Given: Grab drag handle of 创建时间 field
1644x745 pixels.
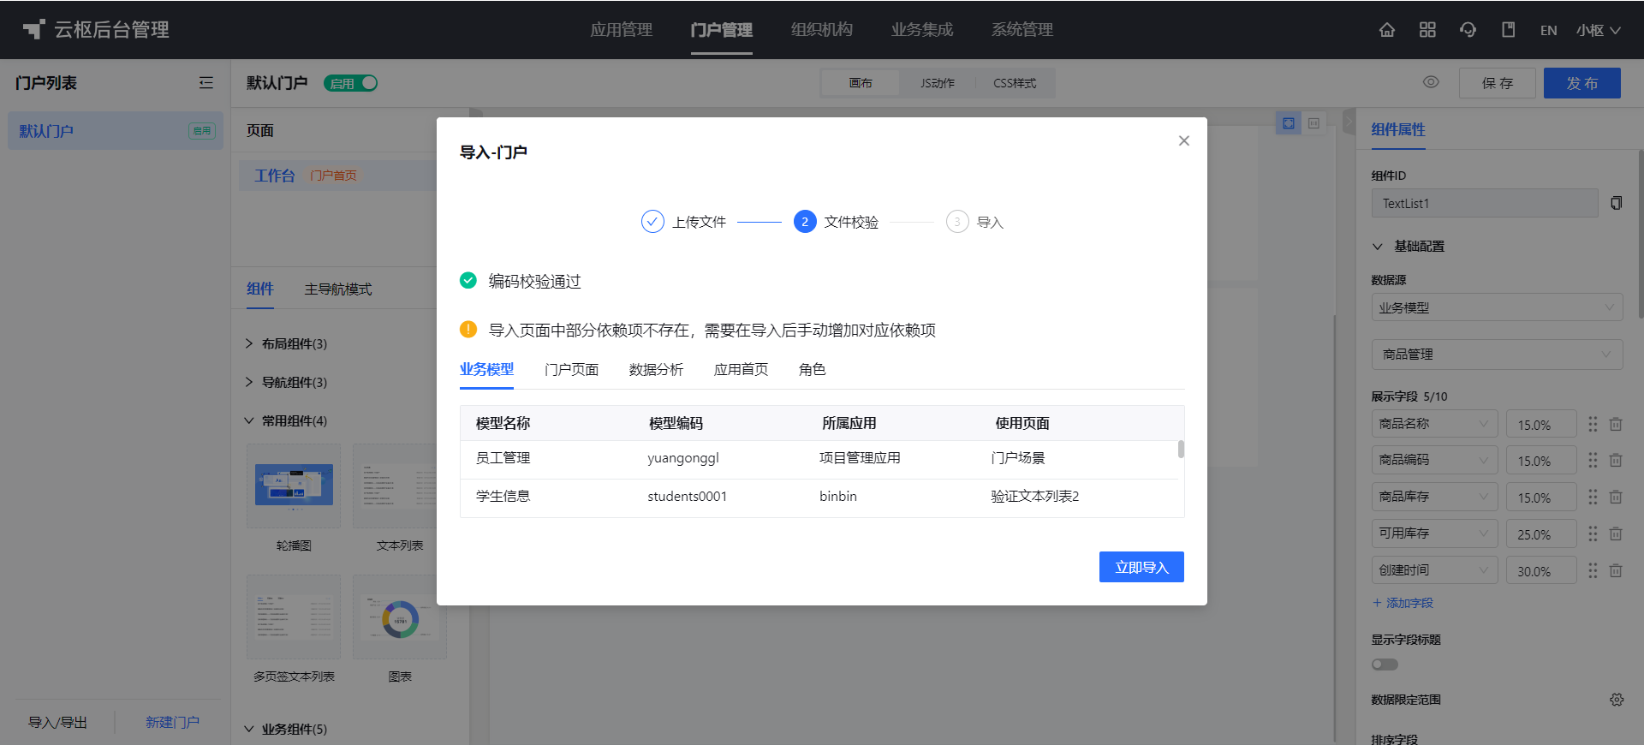Looking at the screenshot, I should (1593, 570).
